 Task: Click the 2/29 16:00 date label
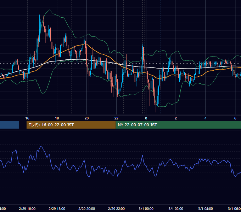click(27, 208)
